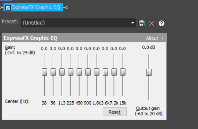This screenshot has width=198, height=129.
Task: Click the Output gain slider handle
Action: click(x=149, y=72)
